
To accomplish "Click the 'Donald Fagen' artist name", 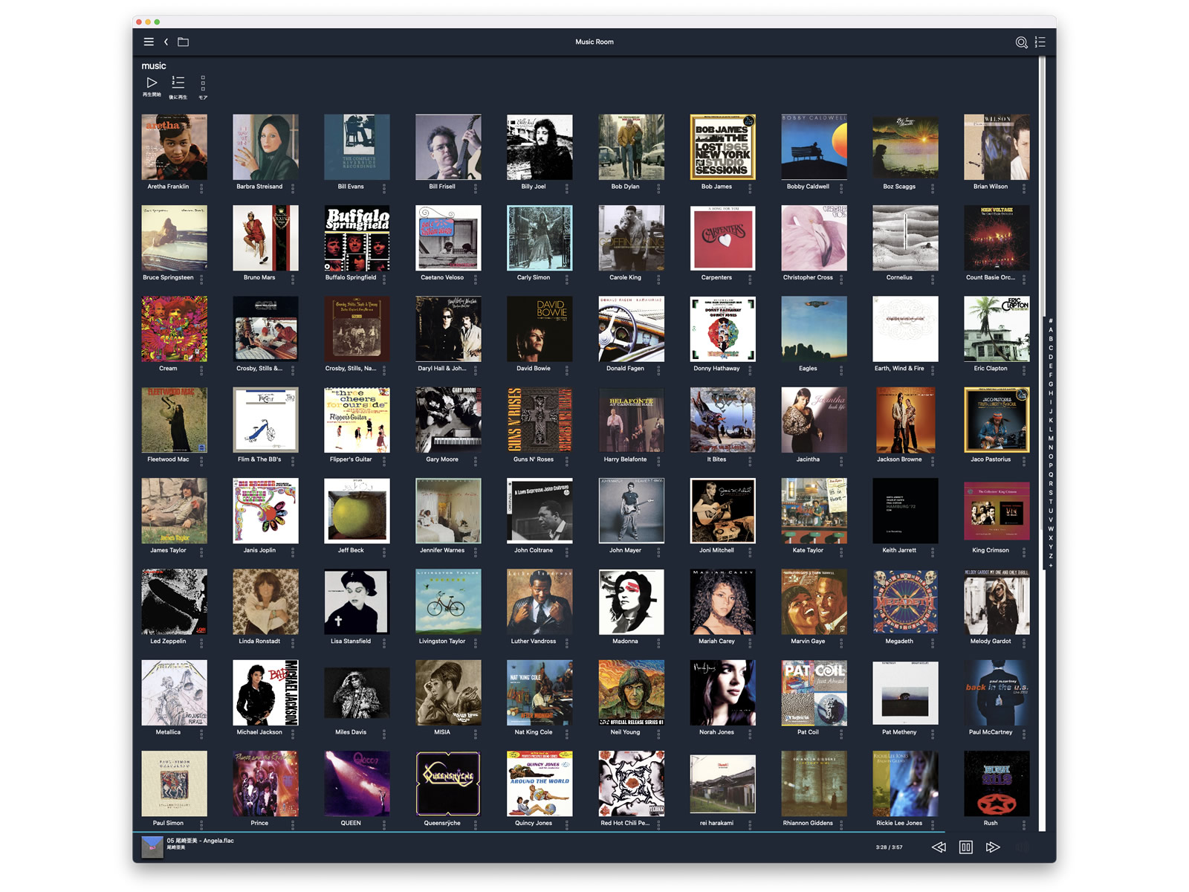I will (x=625, y=368).
